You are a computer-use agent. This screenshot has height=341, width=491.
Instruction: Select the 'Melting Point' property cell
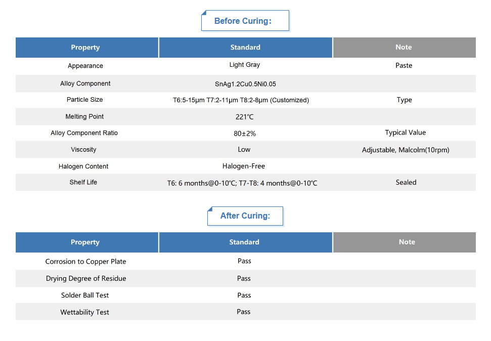pos(84,116)
